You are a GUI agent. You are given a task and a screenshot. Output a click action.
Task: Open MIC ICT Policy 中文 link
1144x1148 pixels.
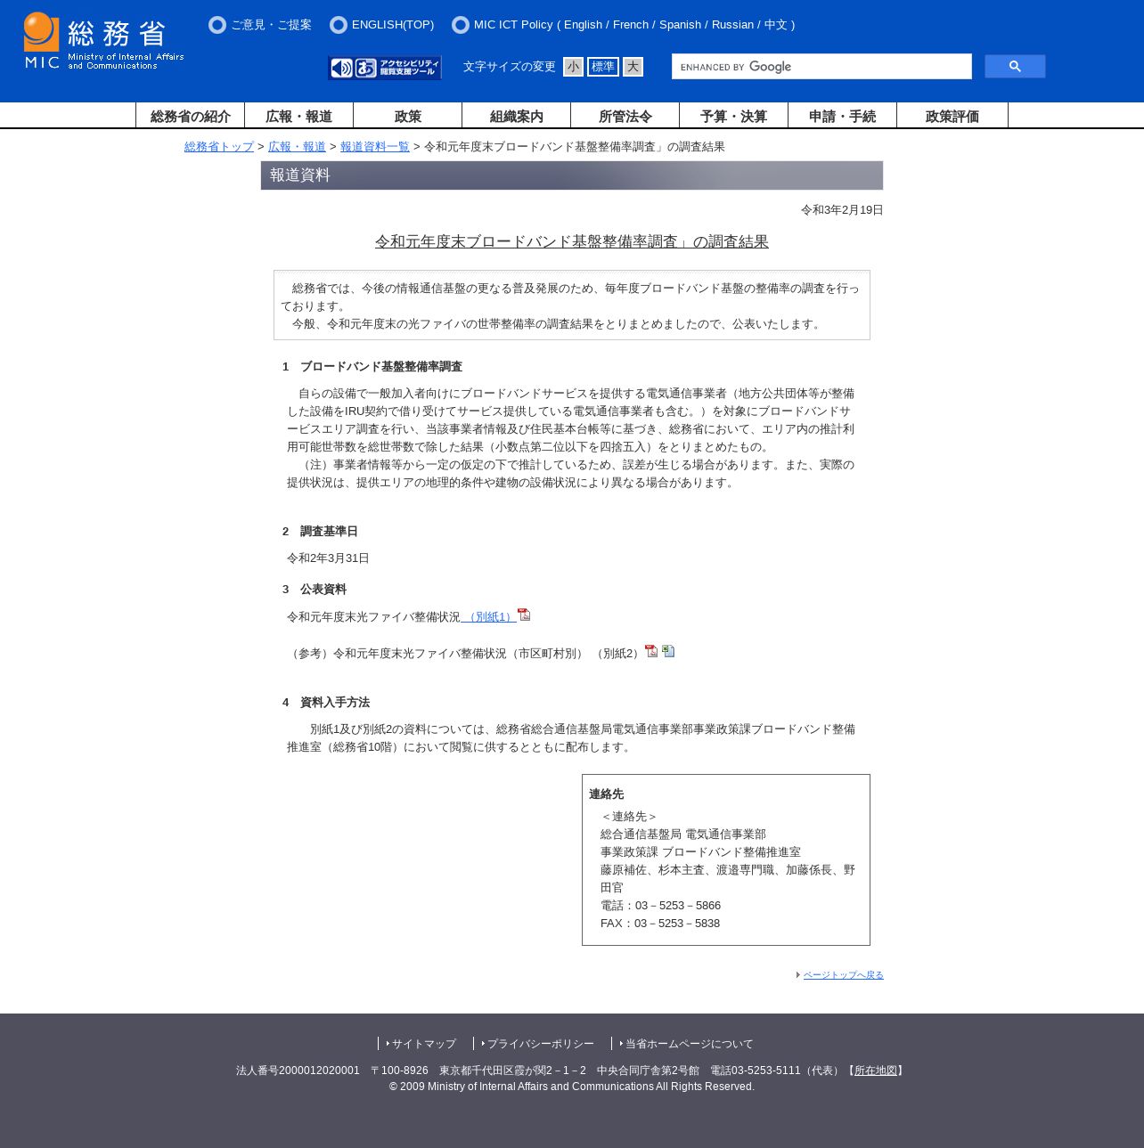coord(775,25)
